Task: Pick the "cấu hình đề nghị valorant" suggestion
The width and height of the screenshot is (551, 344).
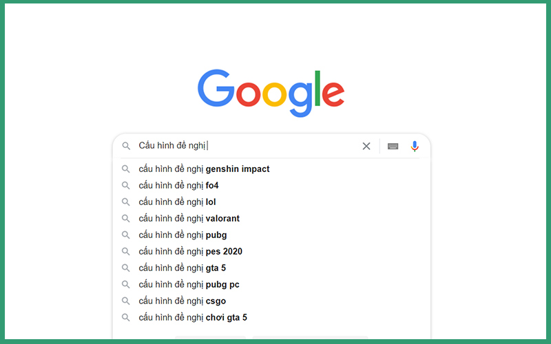Action: pos(189,219)
